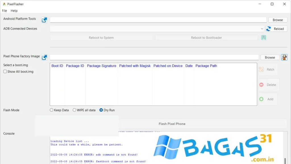Click the Patch button
Viewport: 291px width, 164px height.
(x=268, y=69)
